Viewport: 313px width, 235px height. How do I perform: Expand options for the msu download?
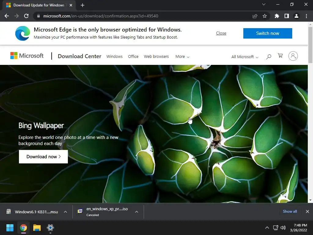point(65,212)
